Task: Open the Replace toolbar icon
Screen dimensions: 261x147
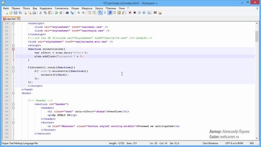Action: pos(72,13)
